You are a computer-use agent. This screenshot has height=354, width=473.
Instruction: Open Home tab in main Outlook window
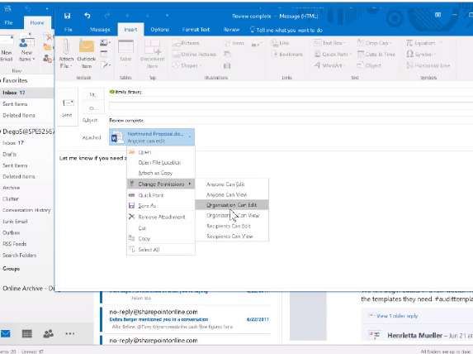(37, 22)
